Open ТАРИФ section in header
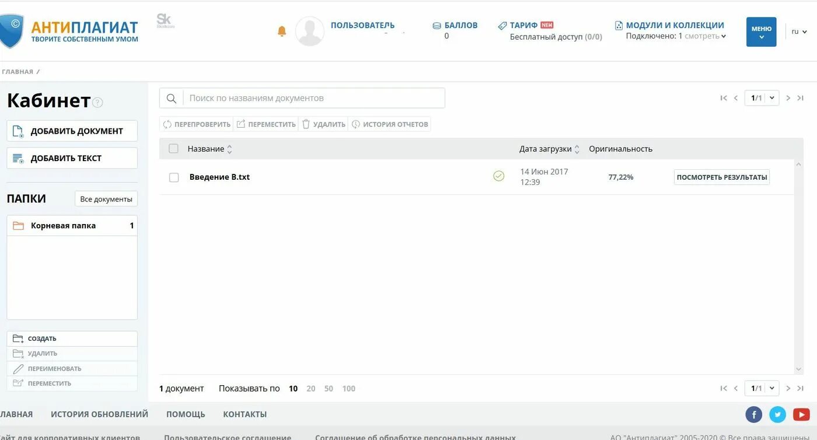817x440 pixels. point(523,25)
